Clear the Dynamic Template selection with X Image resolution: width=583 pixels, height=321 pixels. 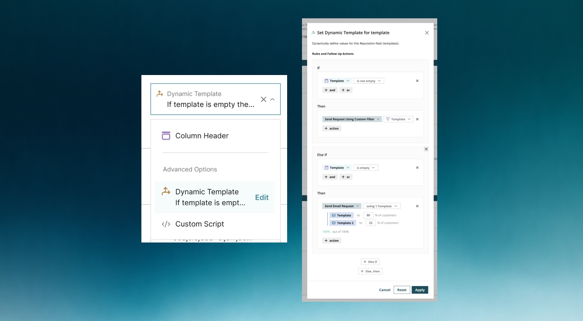263,99
